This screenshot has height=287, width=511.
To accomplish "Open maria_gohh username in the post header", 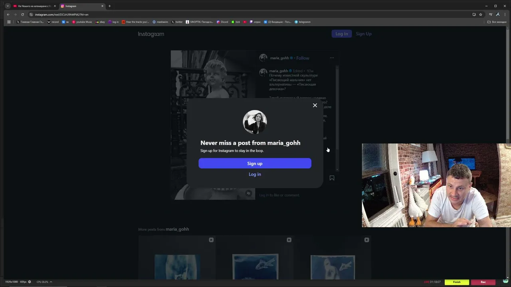I will tap(279, 58).
